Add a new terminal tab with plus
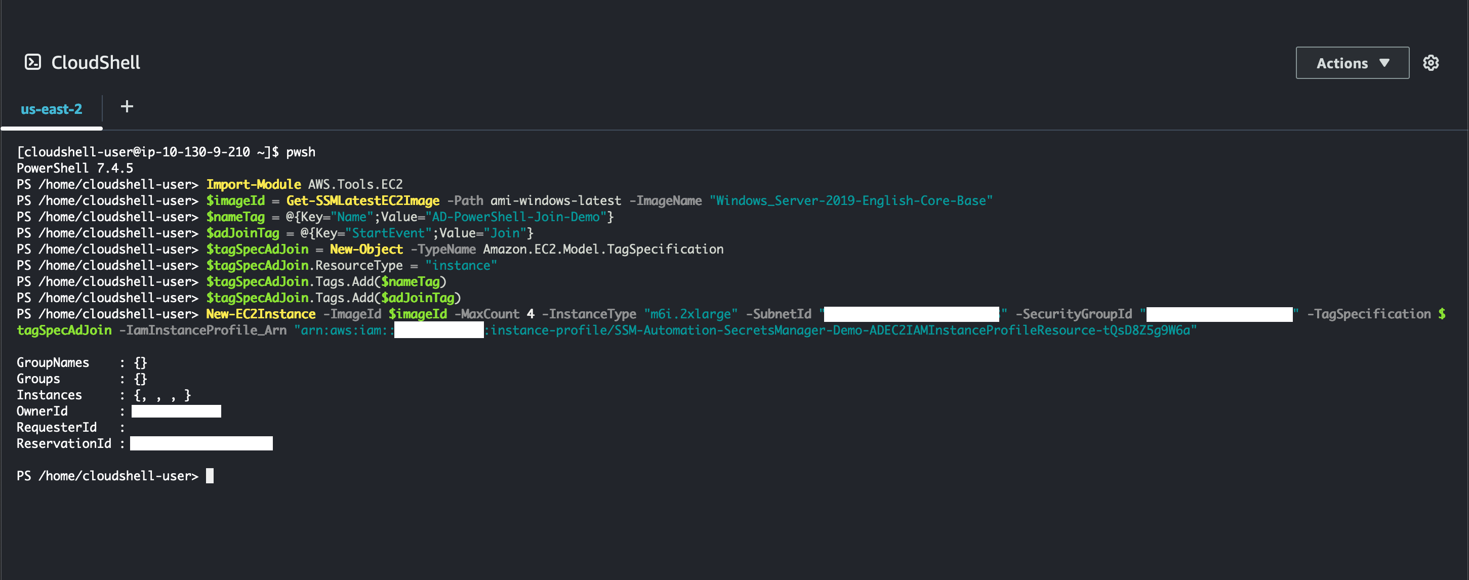This screenshot has height=580, width=1469. (127, 107)
